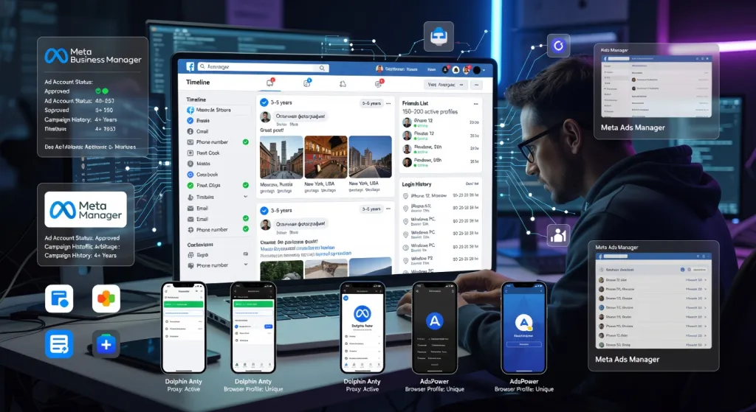Screen dimensions: 756x412
Task: Click the envelope icon of unchecked Email row
Action: click(190, 209)
